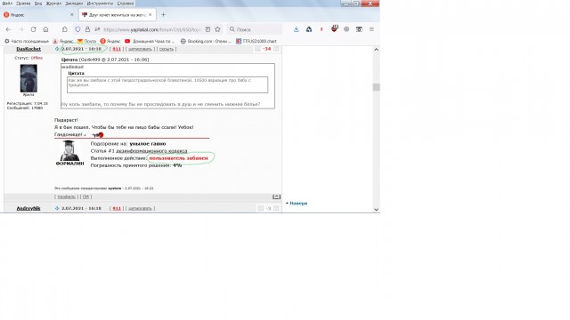
Task: Close the yaplakal forum tab
Action: tap(151, 15)
